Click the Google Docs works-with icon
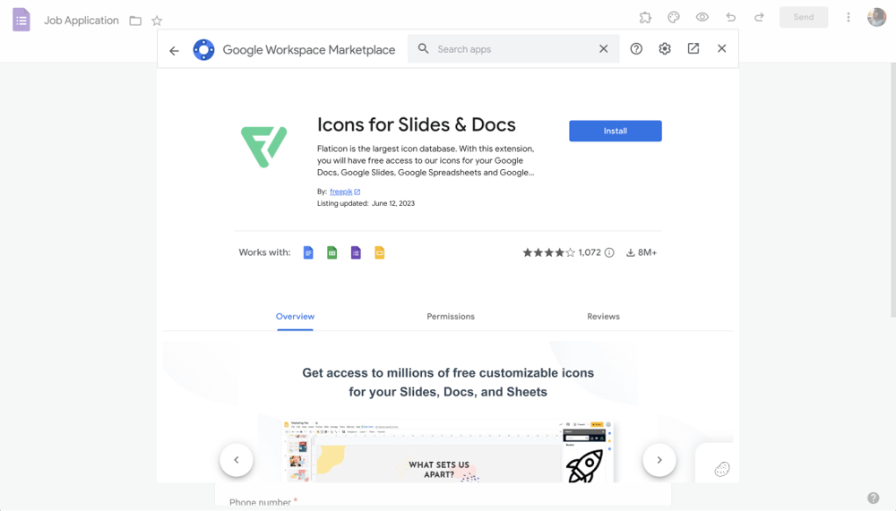 308,252
